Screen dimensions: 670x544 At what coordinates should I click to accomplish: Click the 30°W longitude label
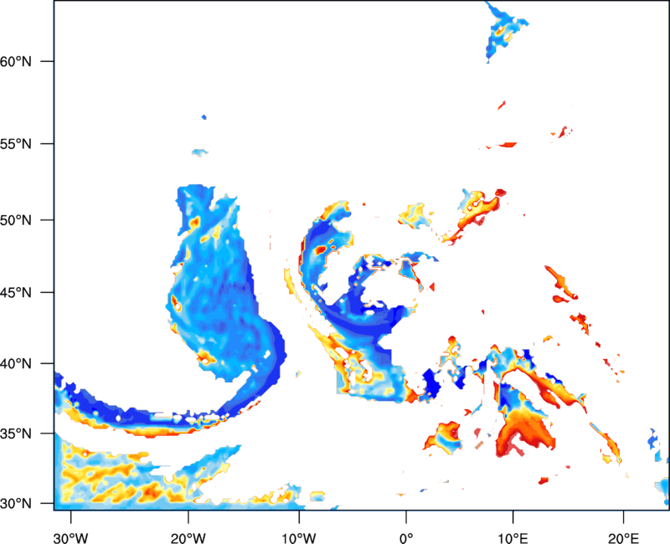(70, 538)
